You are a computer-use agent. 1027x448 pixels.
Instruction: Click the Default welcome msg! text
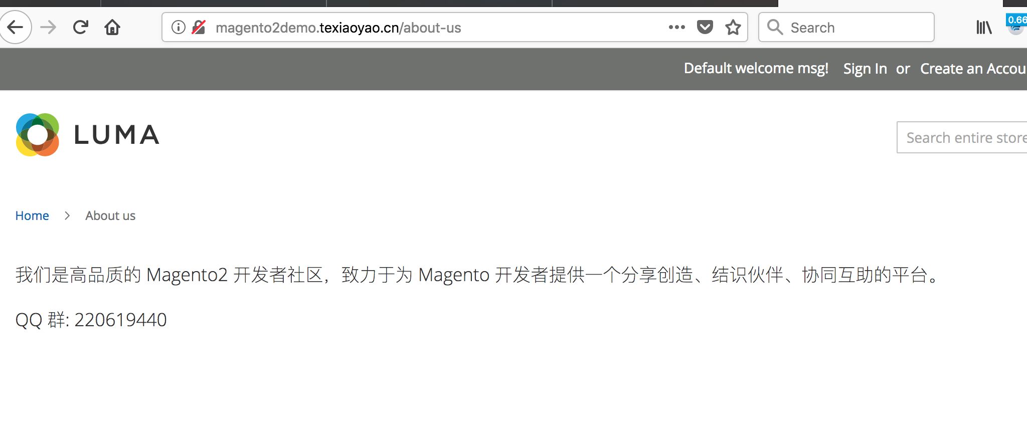tap(756, 68)
